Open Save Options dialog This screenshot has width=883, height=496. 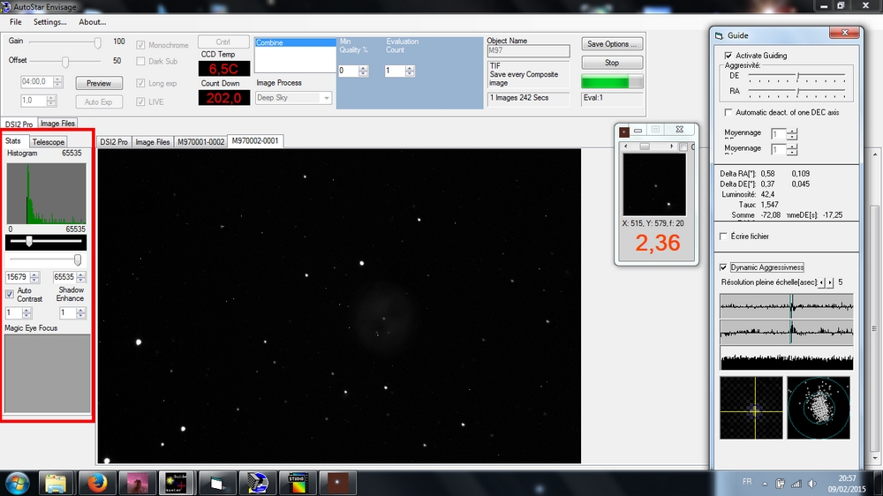[612, 44]
